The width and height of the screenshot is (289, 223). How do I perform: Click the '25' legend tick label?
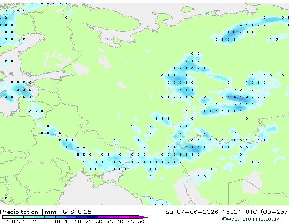(88, 221)
